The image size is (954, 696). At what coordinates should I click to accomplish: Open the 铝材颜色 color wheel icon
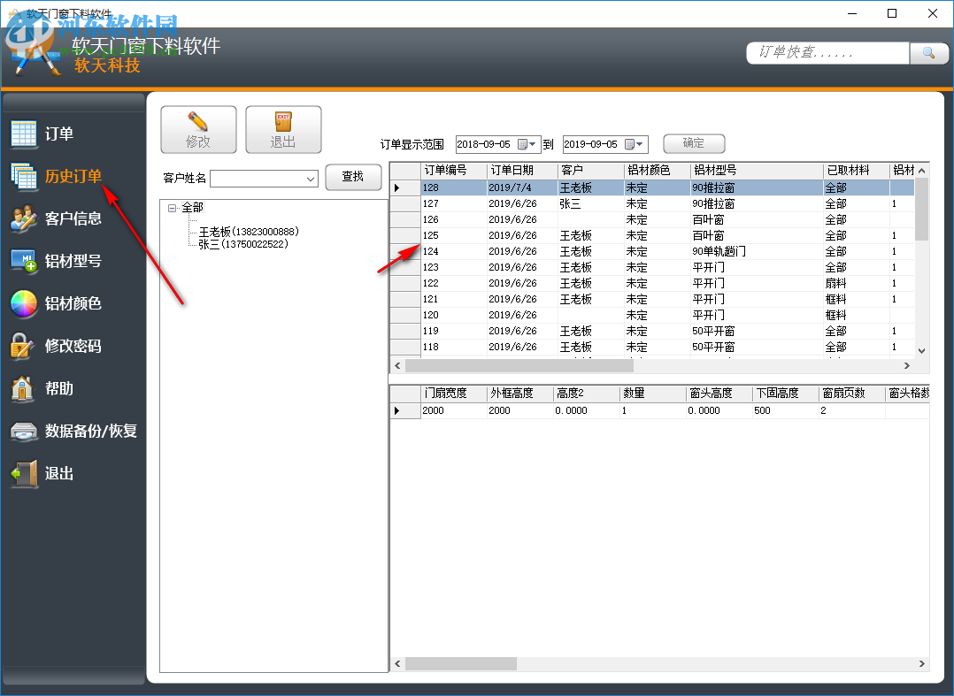pyautogui.click(x=24, y=303)
